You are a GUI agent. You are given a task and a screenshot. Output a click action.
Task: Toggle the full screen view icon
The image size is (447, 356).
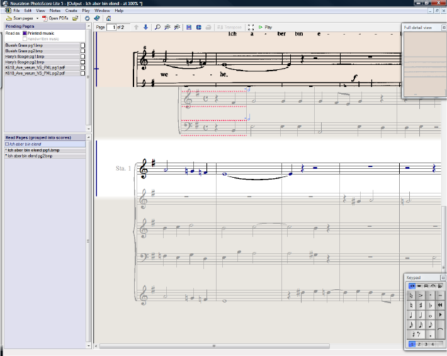(x=251, y=28)
